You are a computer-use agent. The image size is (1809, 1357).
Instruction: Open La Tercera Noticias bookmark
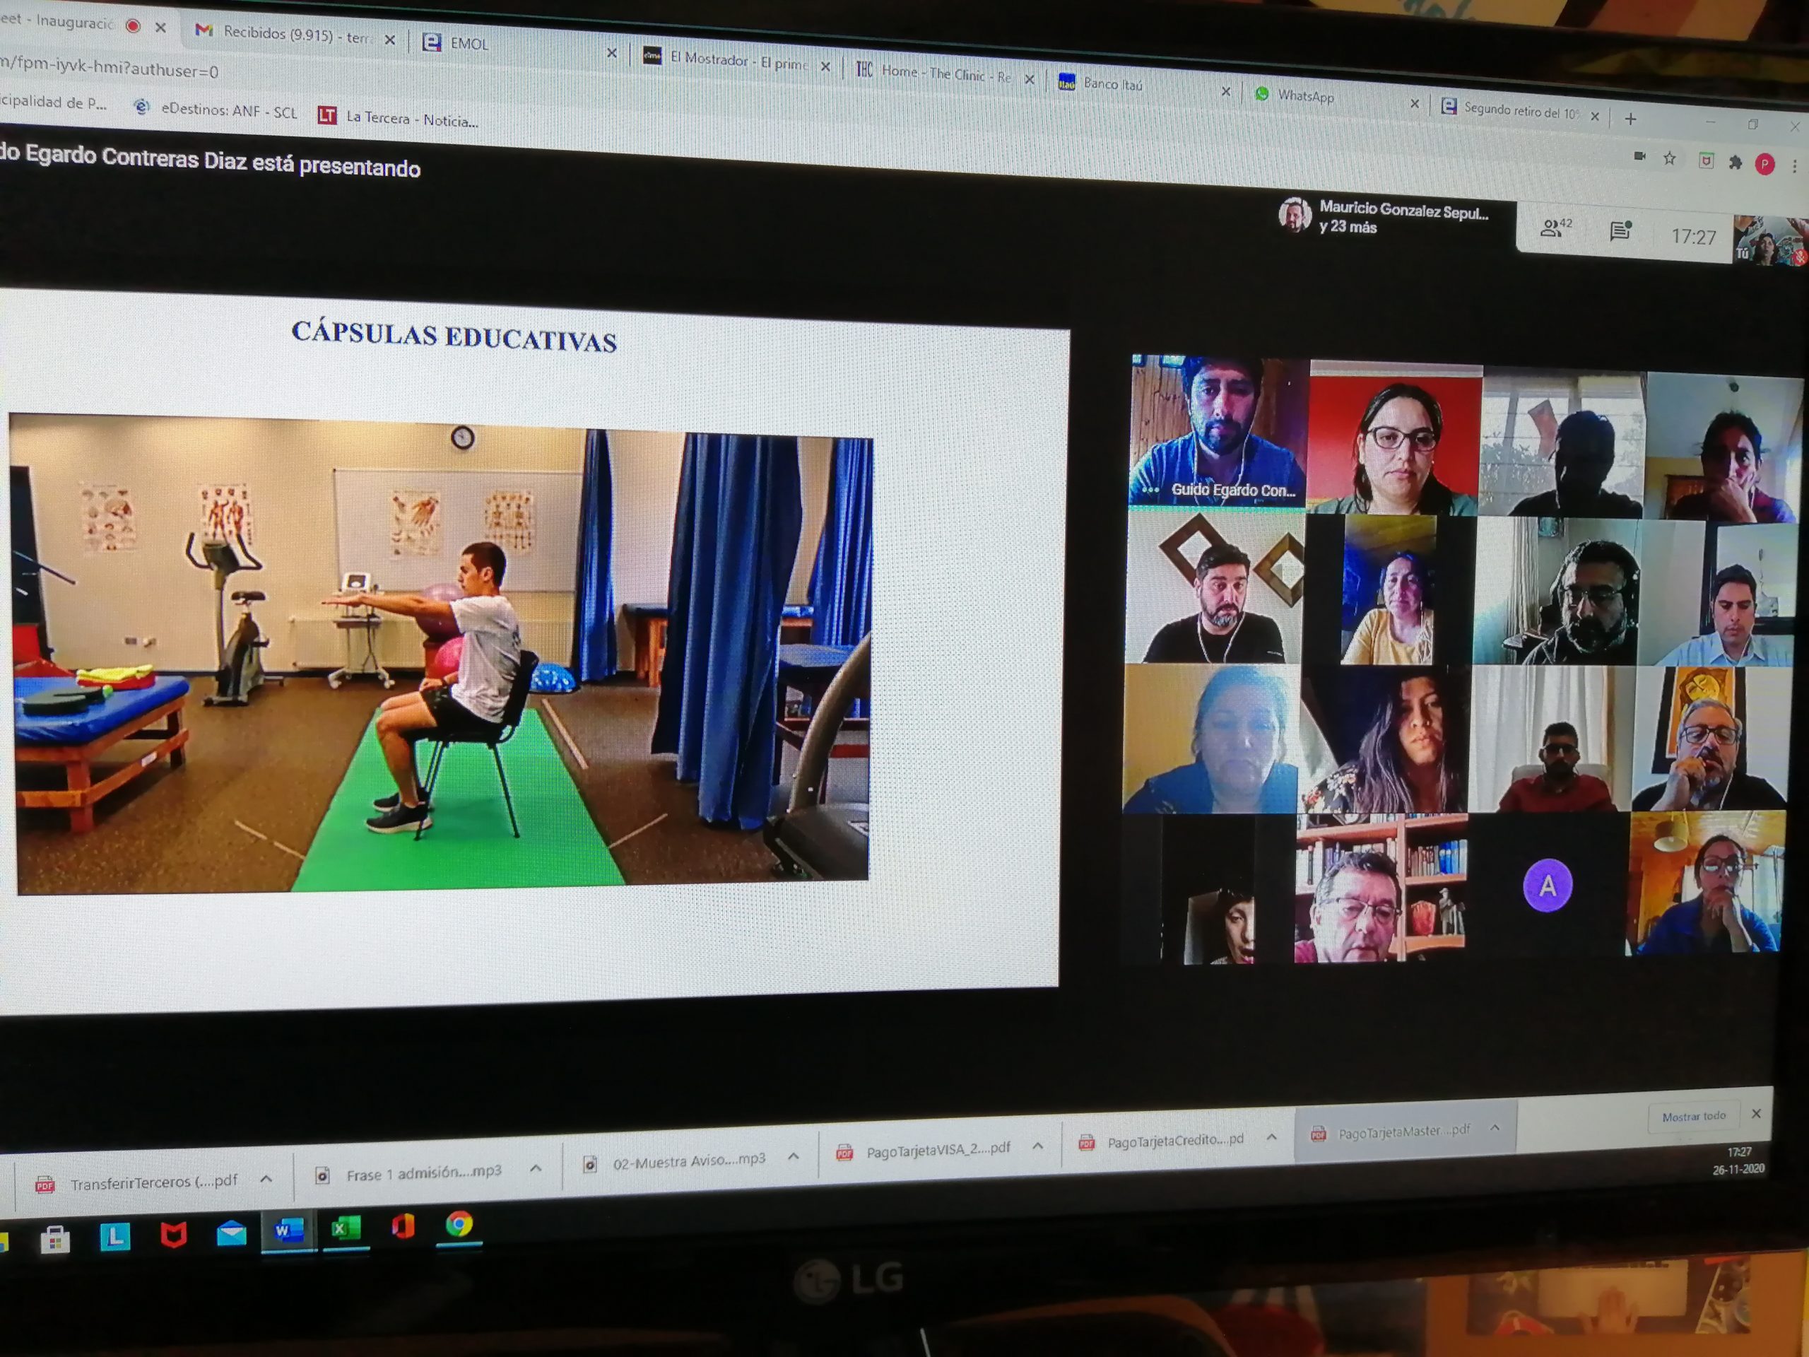tap(399, 119)
